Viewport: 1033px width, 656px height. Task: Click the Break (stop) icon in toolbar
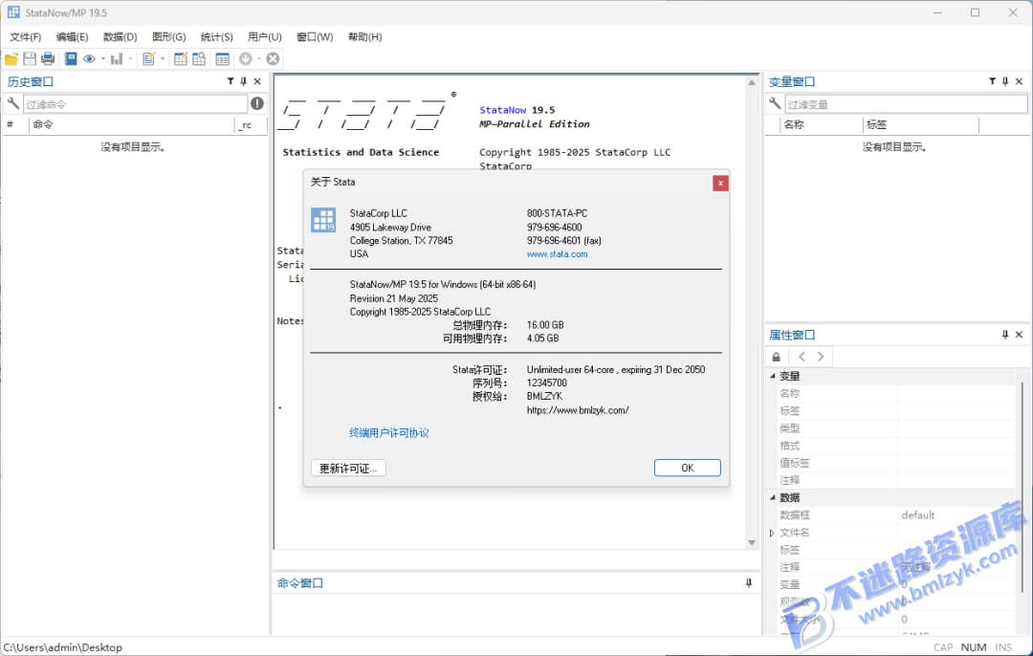click(x=273, y=58)
